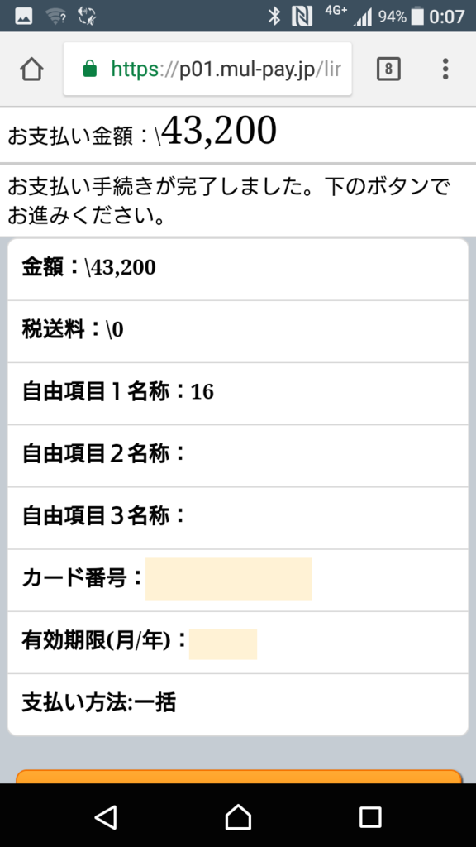Tap the 税送料:\0 row

[238, 331]
